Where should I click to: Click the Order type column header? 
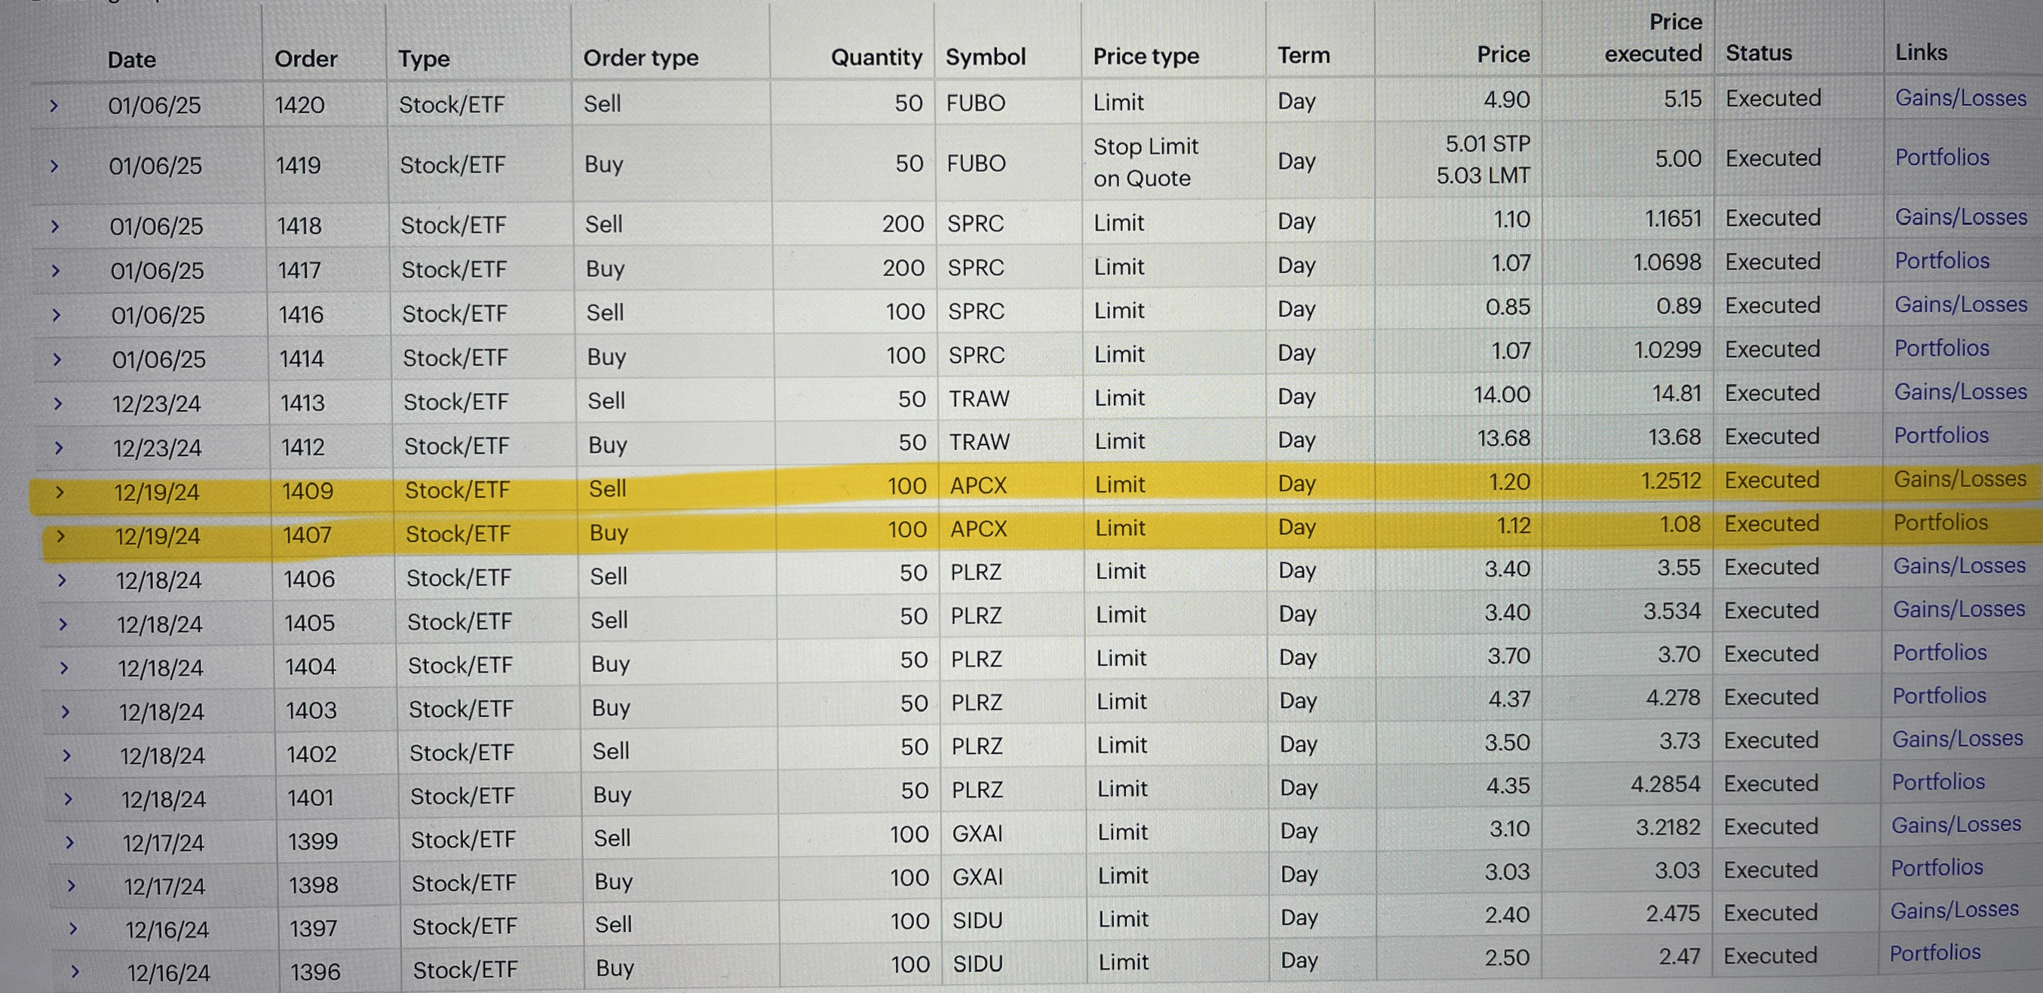click(641, 58)
